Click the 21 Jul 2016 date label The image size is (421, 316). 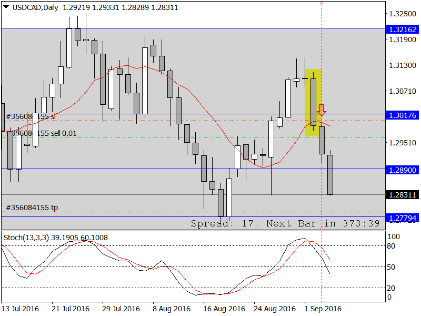click(71, 309)
